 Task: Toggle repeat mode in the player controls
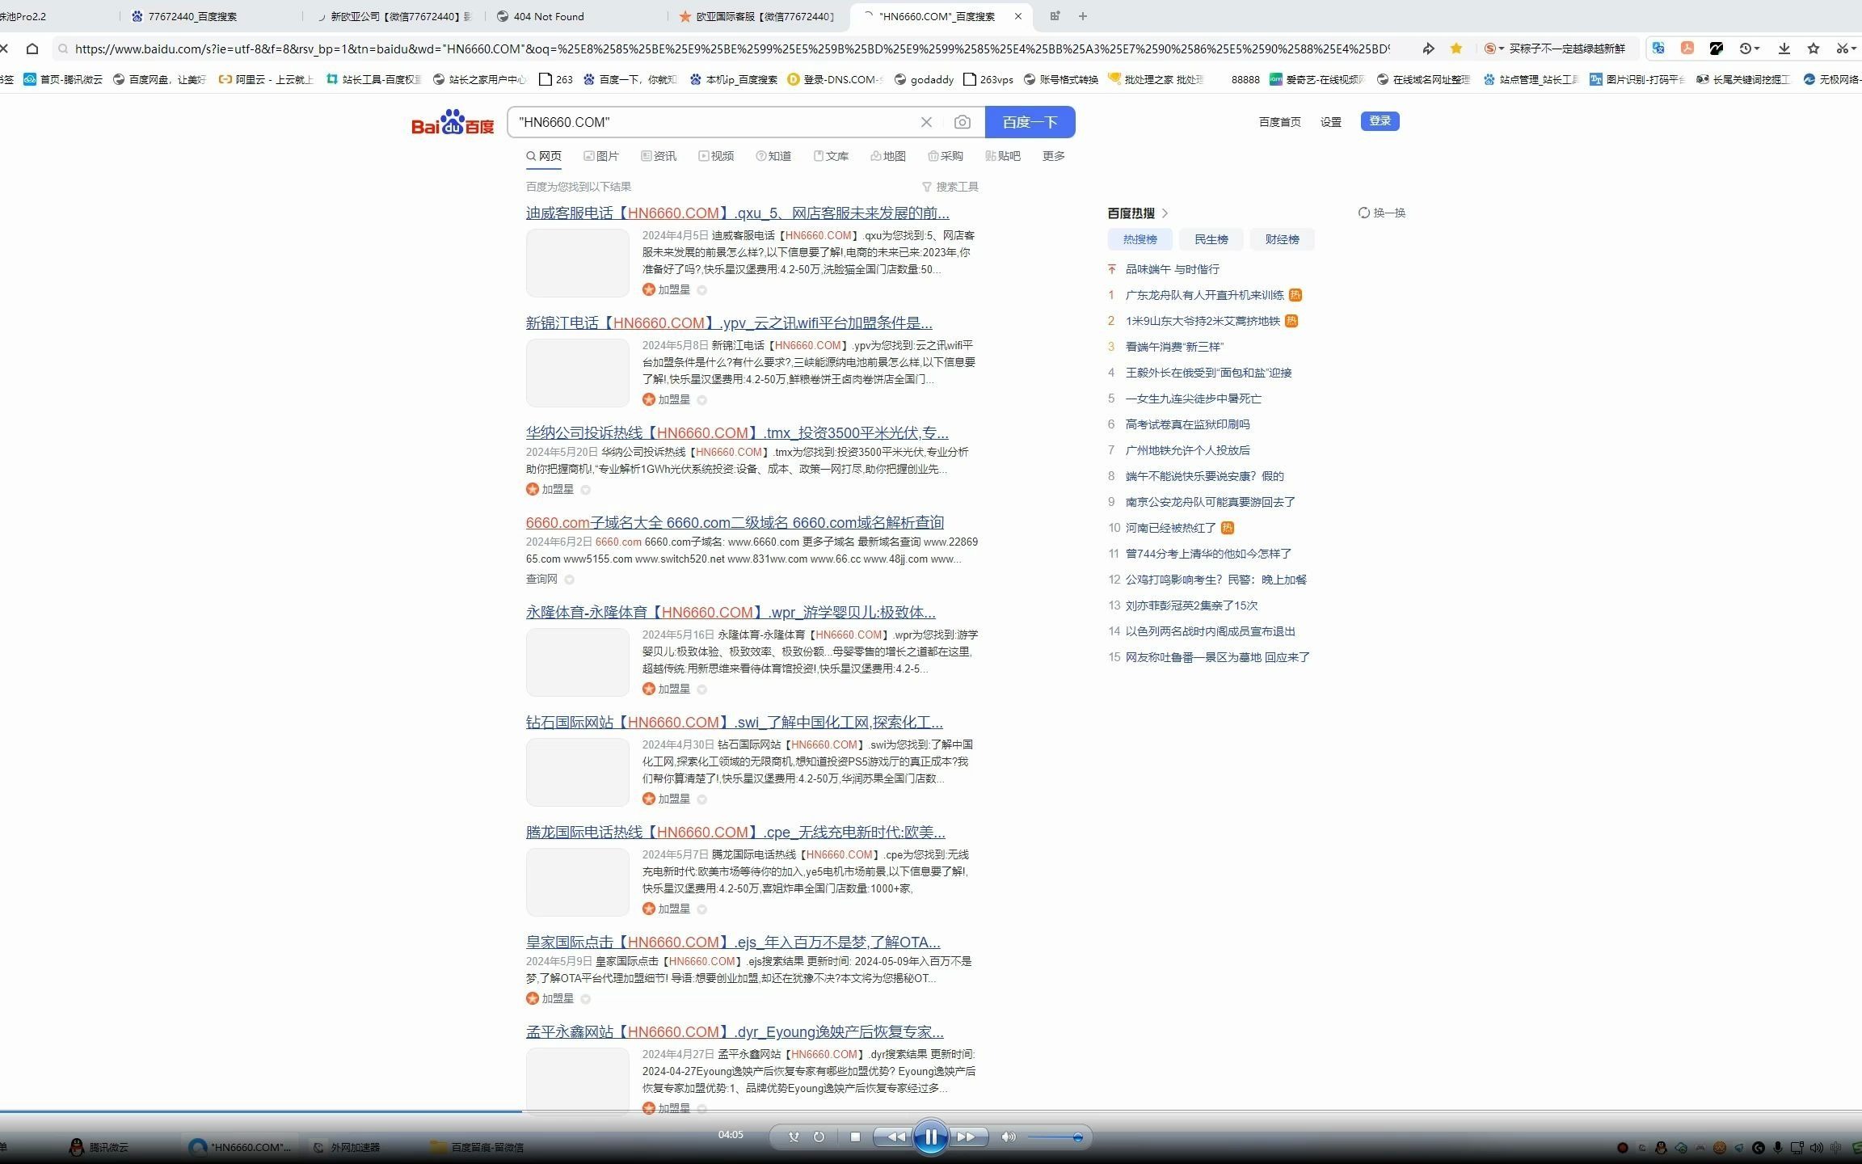click(819, 1137)
